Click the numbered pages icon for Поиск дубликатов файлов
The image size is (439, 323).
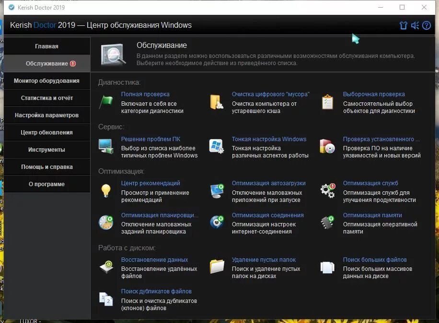coord(106,299)
